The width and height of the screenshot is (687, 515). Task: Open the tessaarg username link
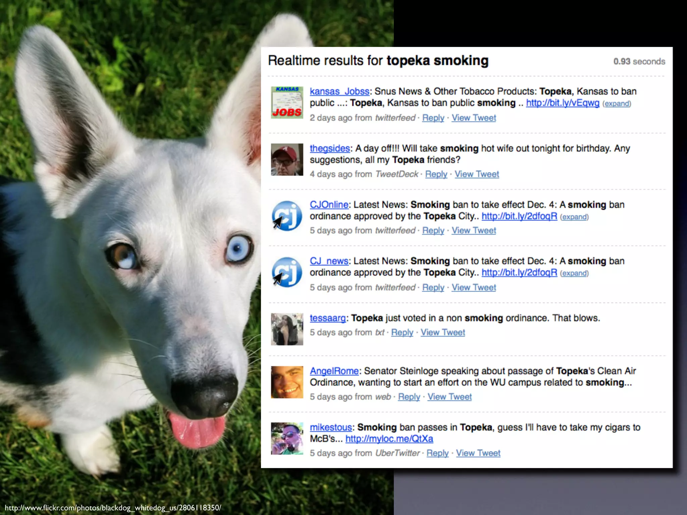(x=328, y=318)
